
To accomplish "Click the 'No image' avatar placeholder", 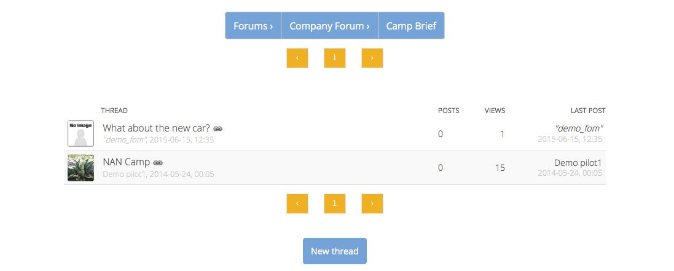I will click(81, 134).
